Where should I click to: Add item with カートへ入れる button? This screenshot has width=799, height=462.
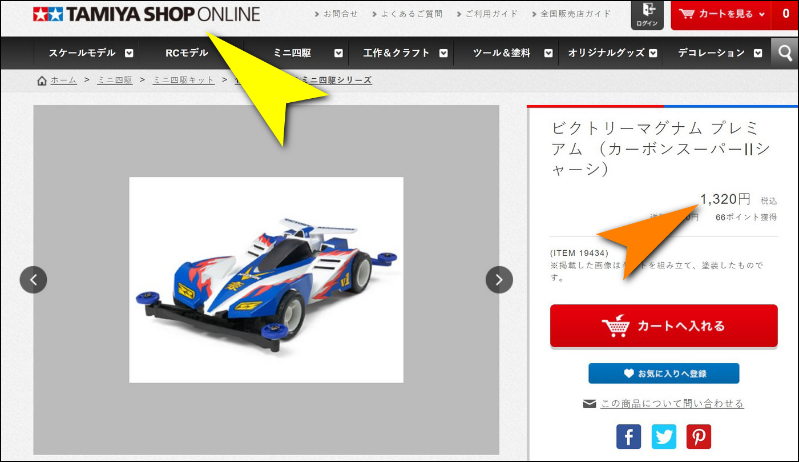coord(664,326)
